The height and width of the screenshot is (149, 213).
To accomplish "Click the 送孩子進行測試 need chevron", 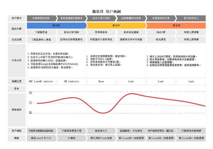I will (101, 18).
